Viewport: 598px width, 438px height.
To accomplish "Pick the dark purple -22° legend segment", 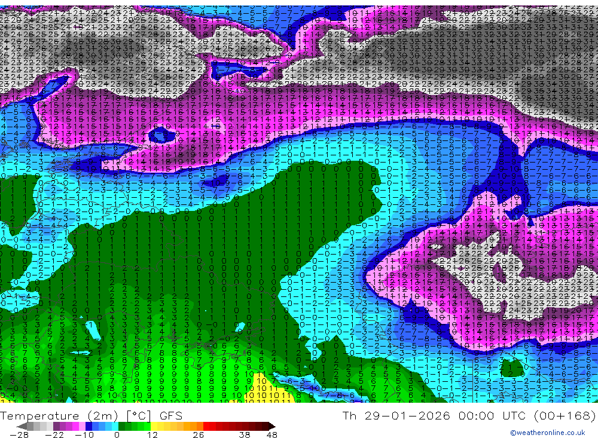I will [56, 427].
